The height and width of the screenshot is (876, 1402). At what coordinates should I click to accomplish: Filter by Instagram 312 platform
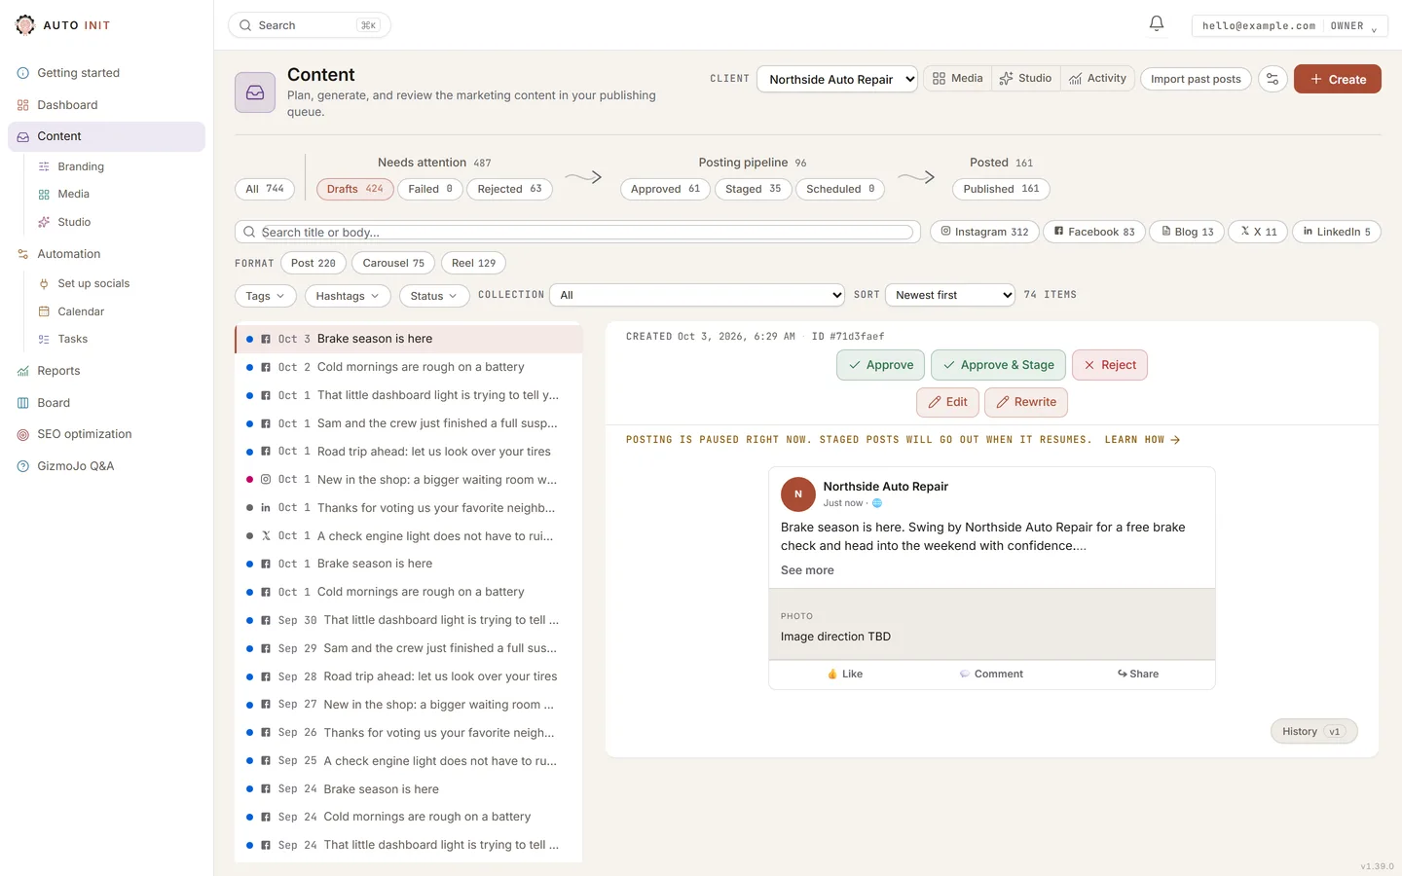984,232
